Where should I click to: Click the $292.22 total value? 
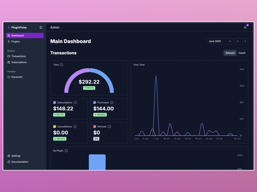[x=89, y=82]
